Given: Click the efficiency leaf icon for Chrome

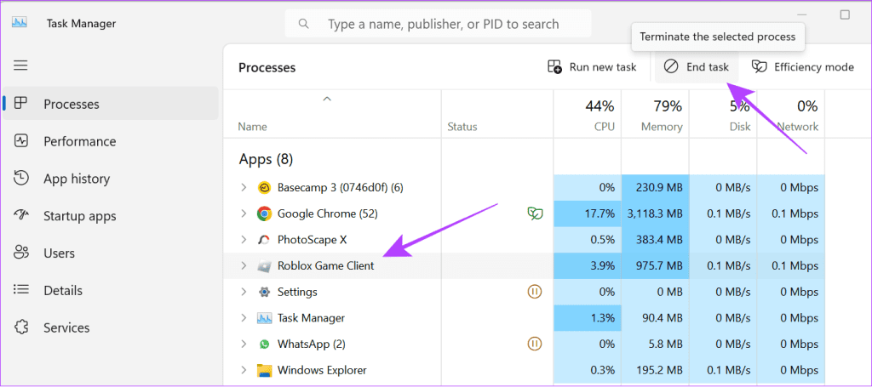Looking at the screenshot, I should point(535,213).
